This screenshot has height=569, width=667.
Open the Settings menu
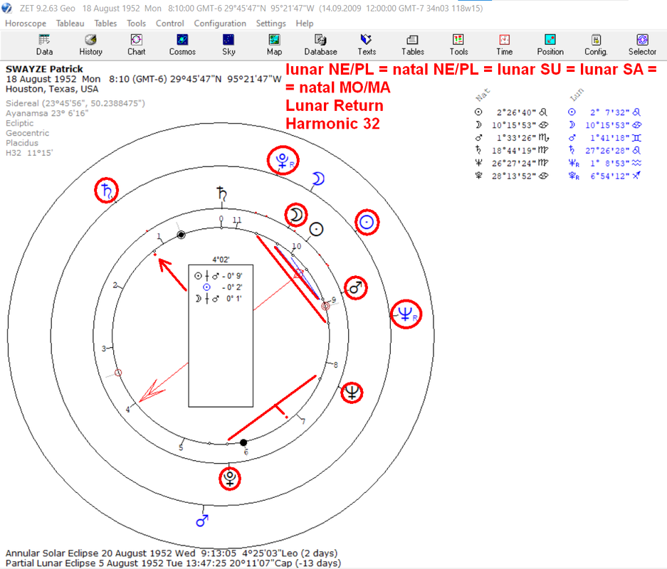271,23
